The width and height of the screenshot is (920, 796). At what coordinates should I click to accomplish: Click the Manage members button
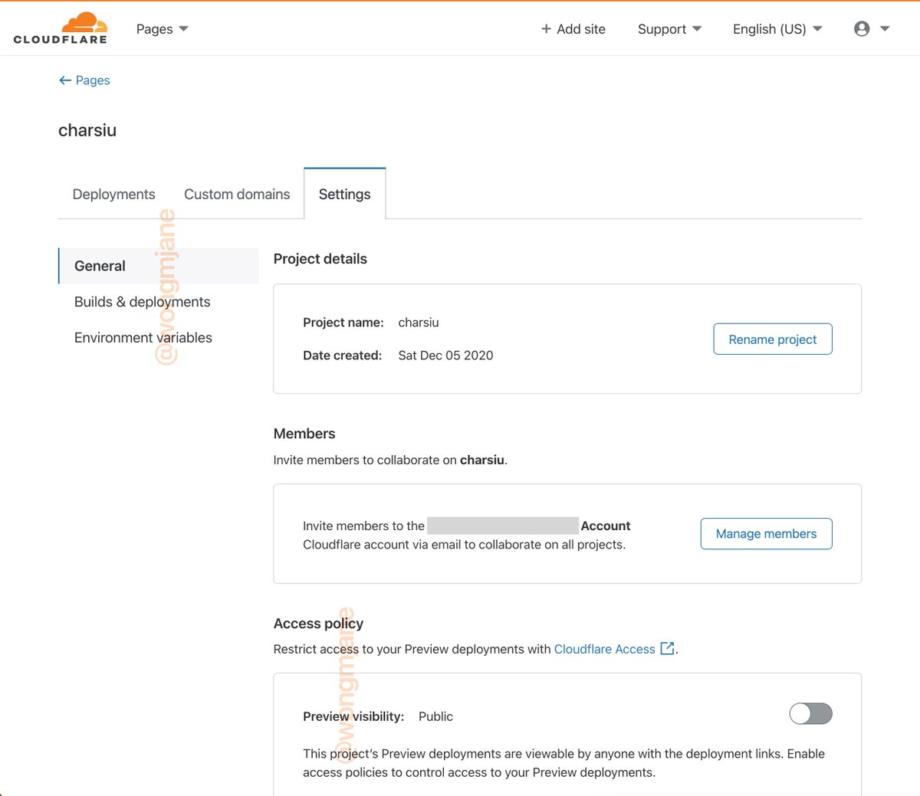coord(767,534)
